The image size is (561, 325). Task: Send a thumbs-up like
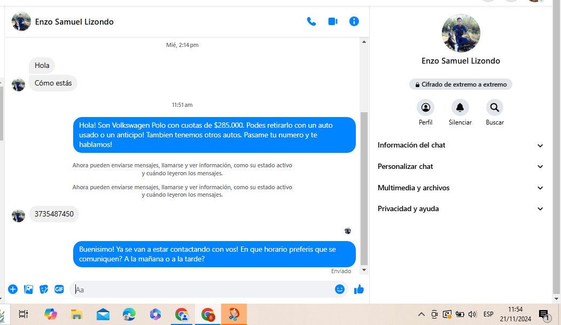[359, 289]
